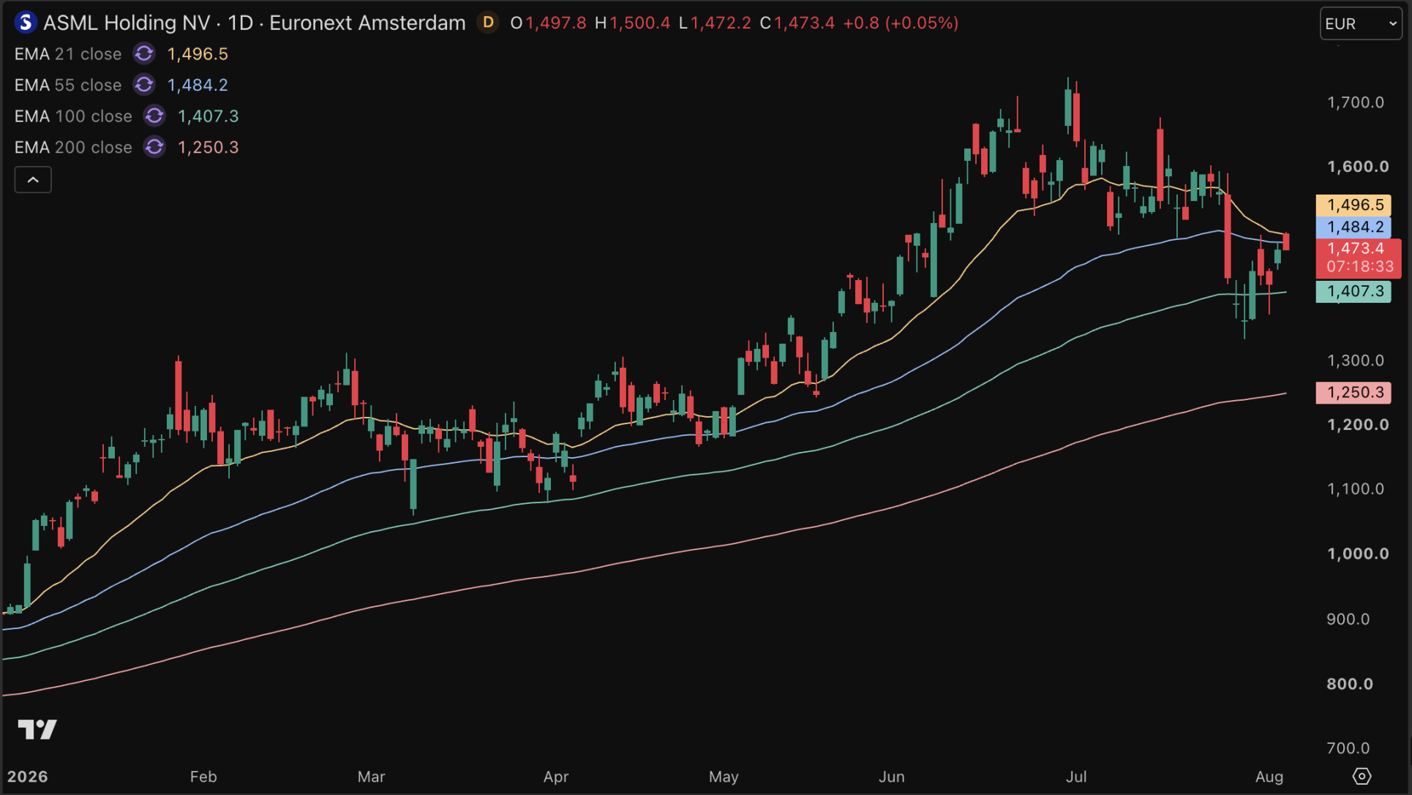Image resolution: width=1412 pixels, height=795 pixels.
Task: Click the EMA 100 refresh icon
Action: [x=154, y=116]
